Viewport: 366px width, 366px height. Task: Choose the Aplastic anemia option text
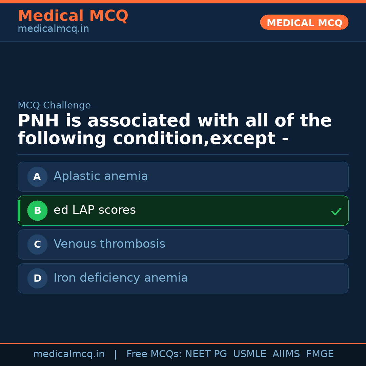coord(101,176)
